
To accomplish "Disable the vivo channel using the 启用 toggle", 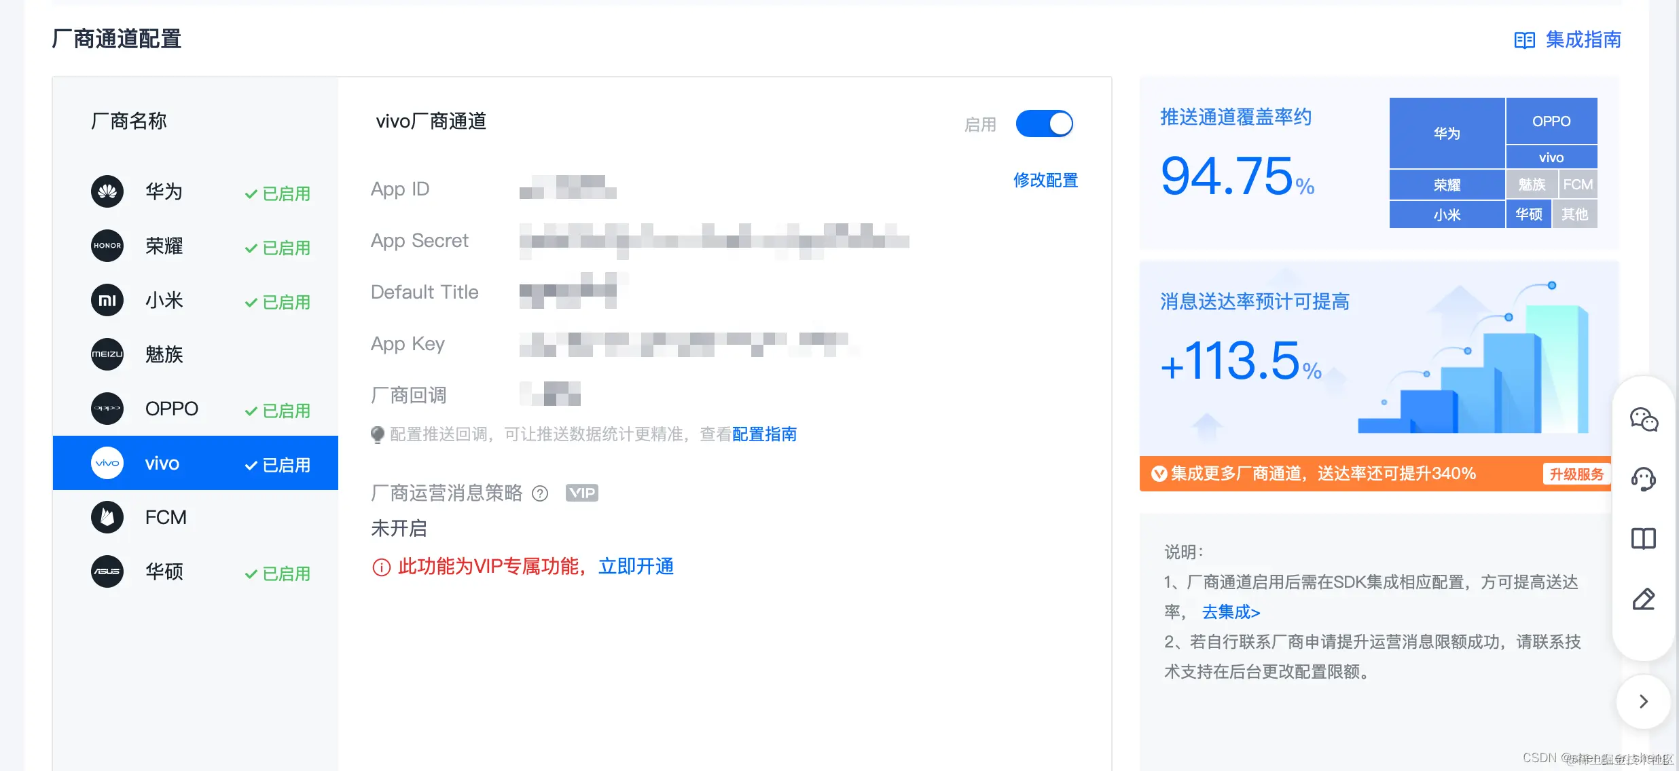I will pos(1045,124).
